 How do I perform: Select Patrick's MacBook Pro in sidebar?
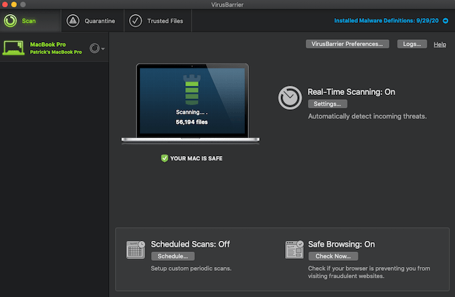point(54,48)
